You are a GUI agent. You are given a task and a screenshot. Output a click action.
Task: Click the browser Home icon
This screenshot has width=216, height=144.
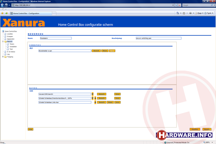(178, 13)
